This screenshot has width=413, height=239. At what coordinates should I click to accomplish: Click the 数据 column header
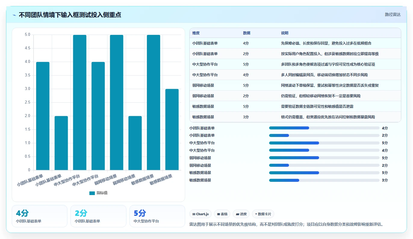click(247, 33)
